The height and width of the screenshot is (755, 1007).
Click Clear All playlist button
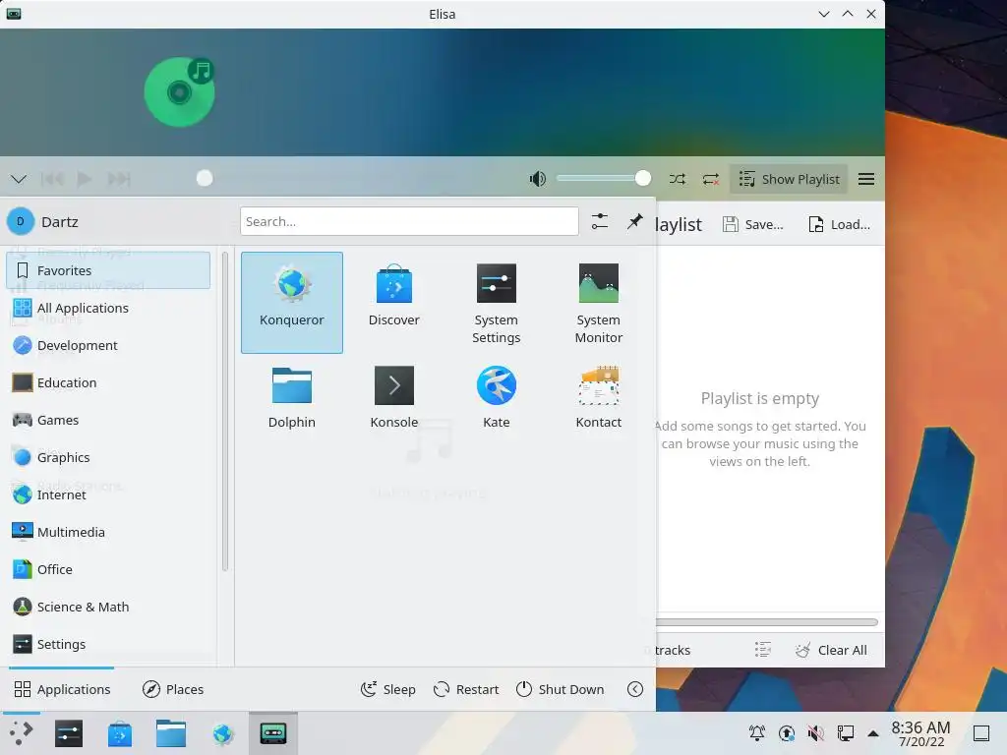pyautogui.click(x=831, y=650)
